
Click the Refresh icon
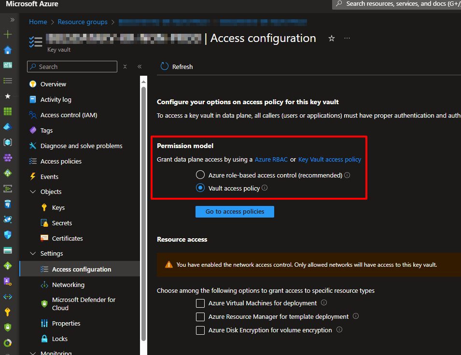point(164,67)
